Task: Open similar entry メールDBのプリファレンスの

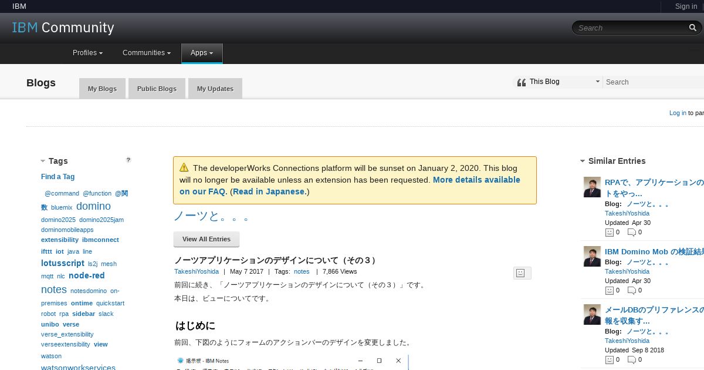Action: pos(654,315)
